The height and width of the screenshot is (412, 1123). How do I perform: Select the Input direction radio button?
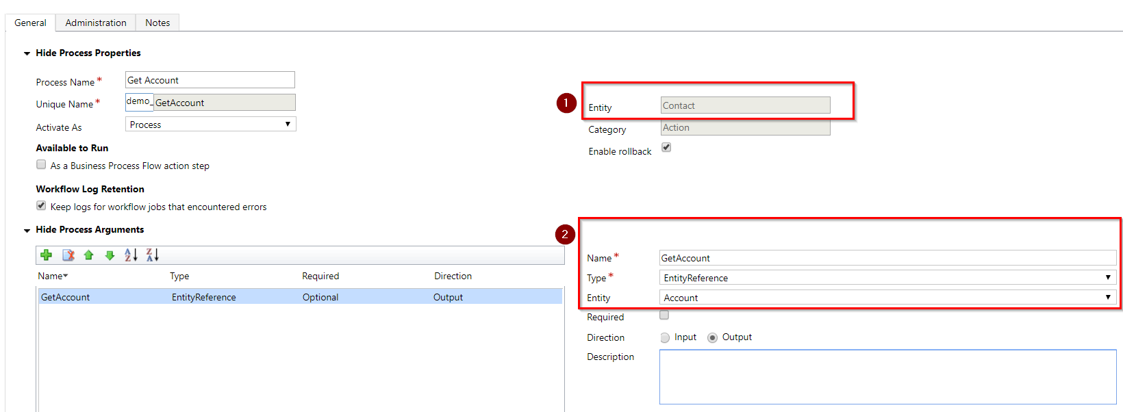point(665,337)
